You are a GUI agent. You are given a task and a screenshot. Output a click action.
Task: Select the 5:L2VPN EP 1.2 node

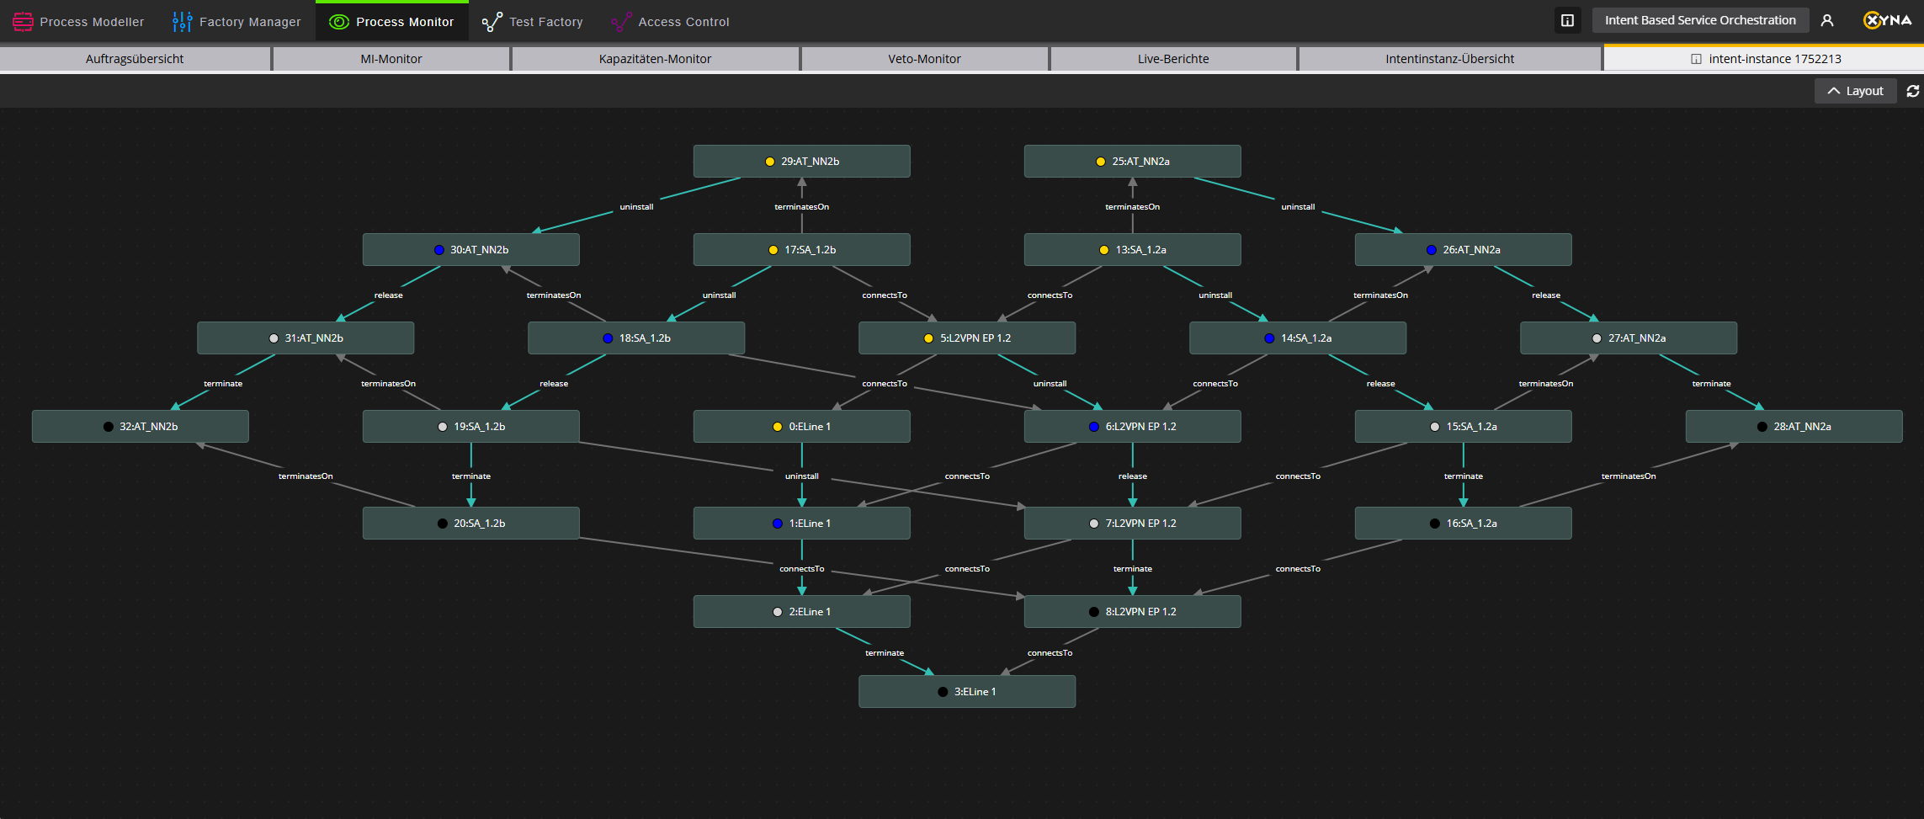[x=966, y=338]
